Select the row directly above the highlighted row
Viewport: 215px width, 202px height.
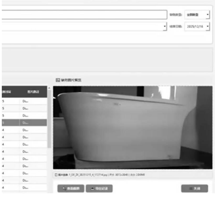tap(23, 115)
